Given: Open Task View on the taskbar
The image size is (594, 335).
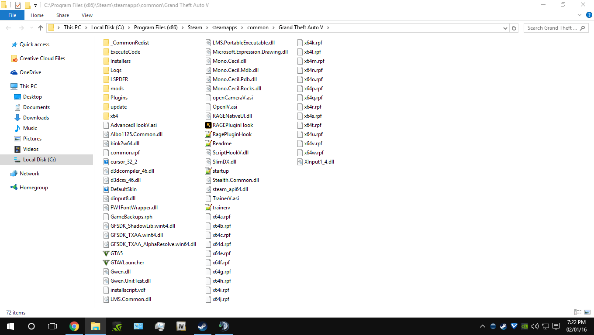Looking at the screenshot, I should [x=52, y=326].
